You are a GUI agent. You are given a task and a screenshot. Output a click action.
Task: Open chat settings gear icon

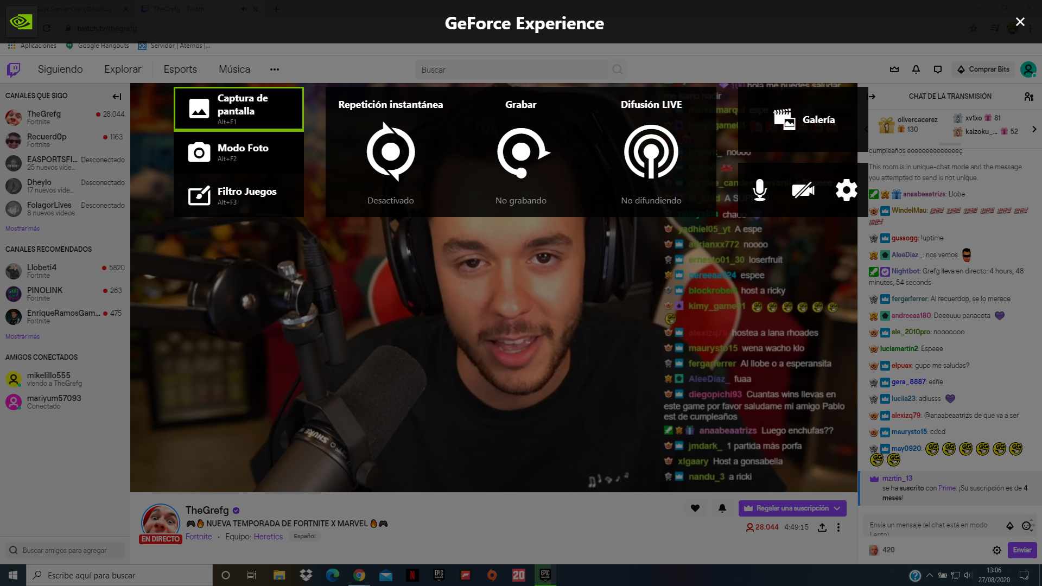point(997,550)
